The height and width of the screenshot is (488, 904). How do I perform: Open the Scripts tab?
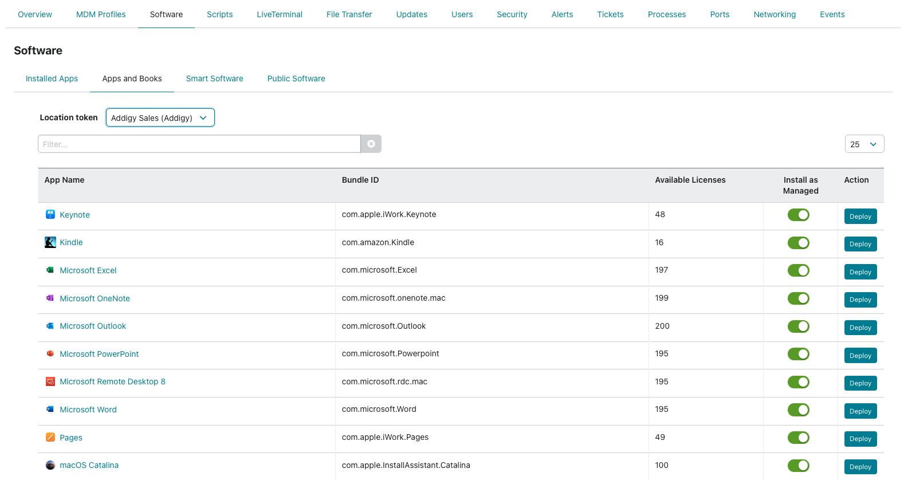pos(220,14)
